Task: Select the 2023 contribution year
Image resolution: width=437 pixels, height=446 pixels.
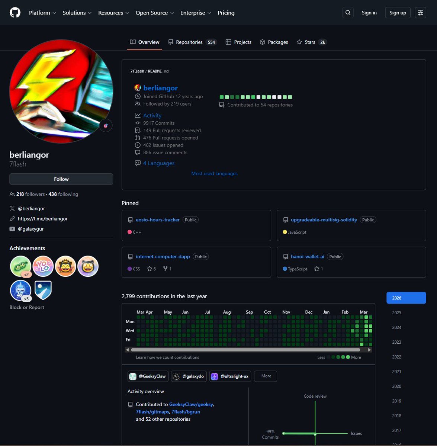Action: [406, 342]
